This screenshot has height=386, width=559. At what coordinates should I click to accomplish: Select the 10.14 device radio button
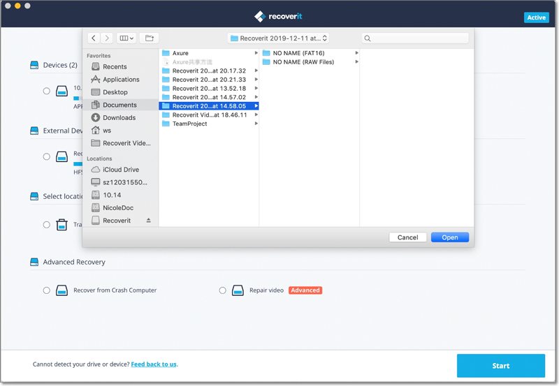coord(46,91)
